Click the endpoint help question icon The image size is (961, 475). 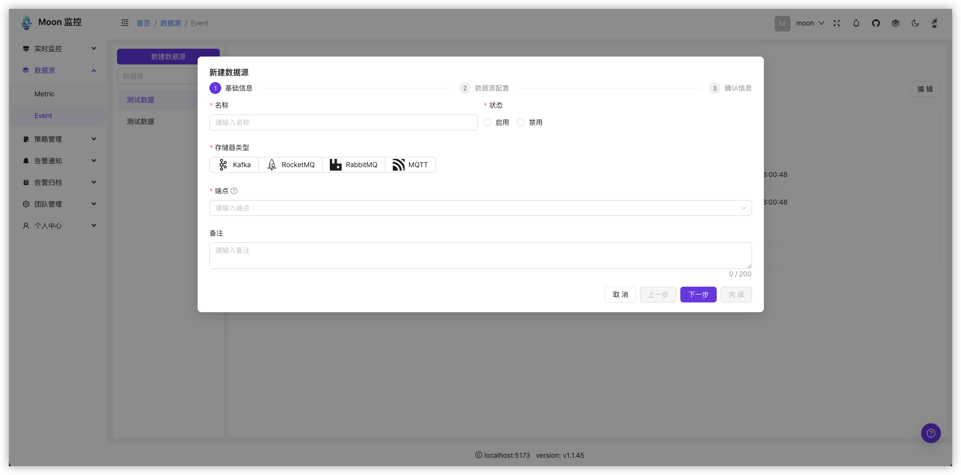point(234,191)
